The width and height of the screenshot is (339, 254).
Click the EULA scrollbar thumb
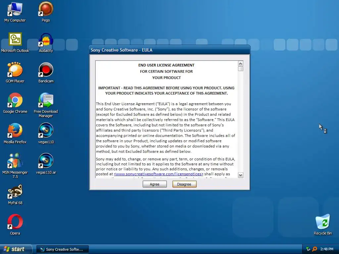click(x=241, y=69)
